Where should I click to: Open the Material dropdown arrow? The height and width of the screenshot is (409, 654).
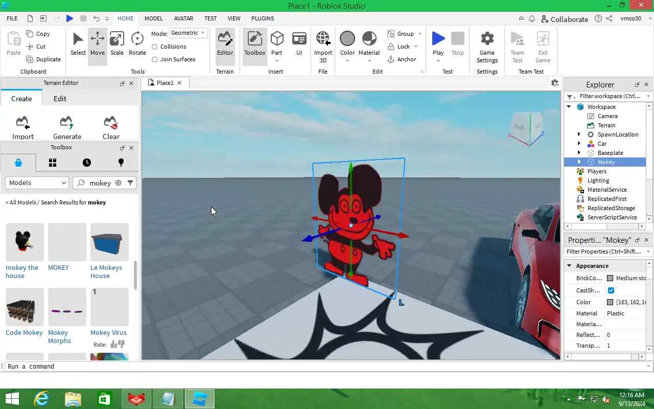pyautogui.click(x=369, y=61)
